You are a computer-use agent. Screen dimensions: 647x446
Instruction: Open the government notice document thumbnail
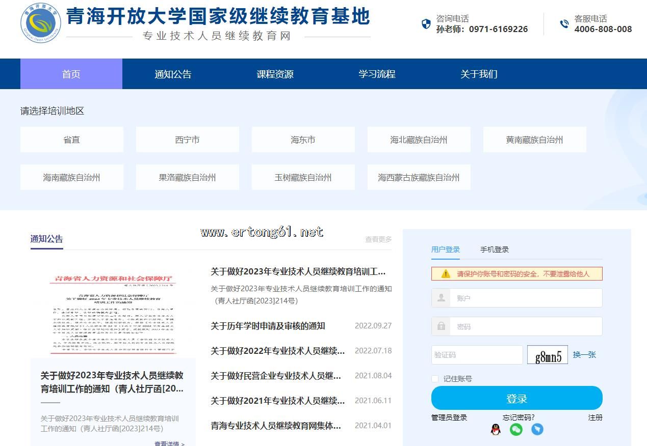[x=113, y=315]
